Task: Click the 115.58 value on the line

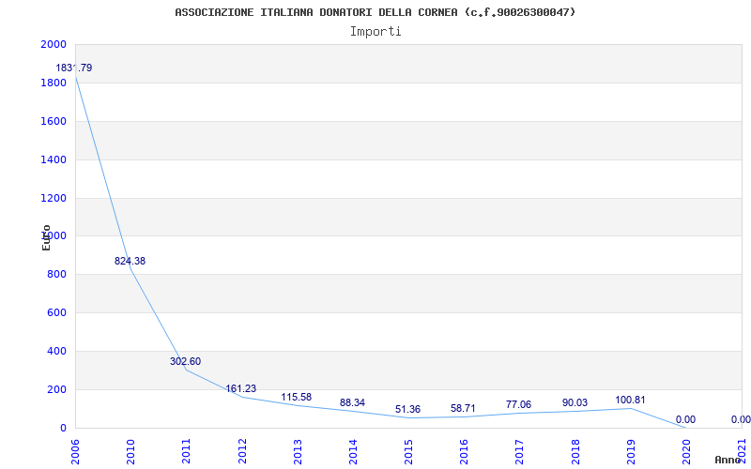Action: (296, 397)
